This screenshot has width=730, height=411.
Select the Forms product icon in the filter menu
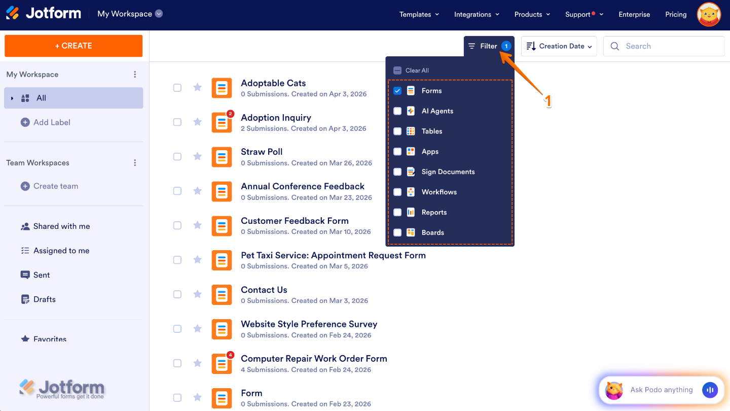pyautogui.click(x=410, y=90)
